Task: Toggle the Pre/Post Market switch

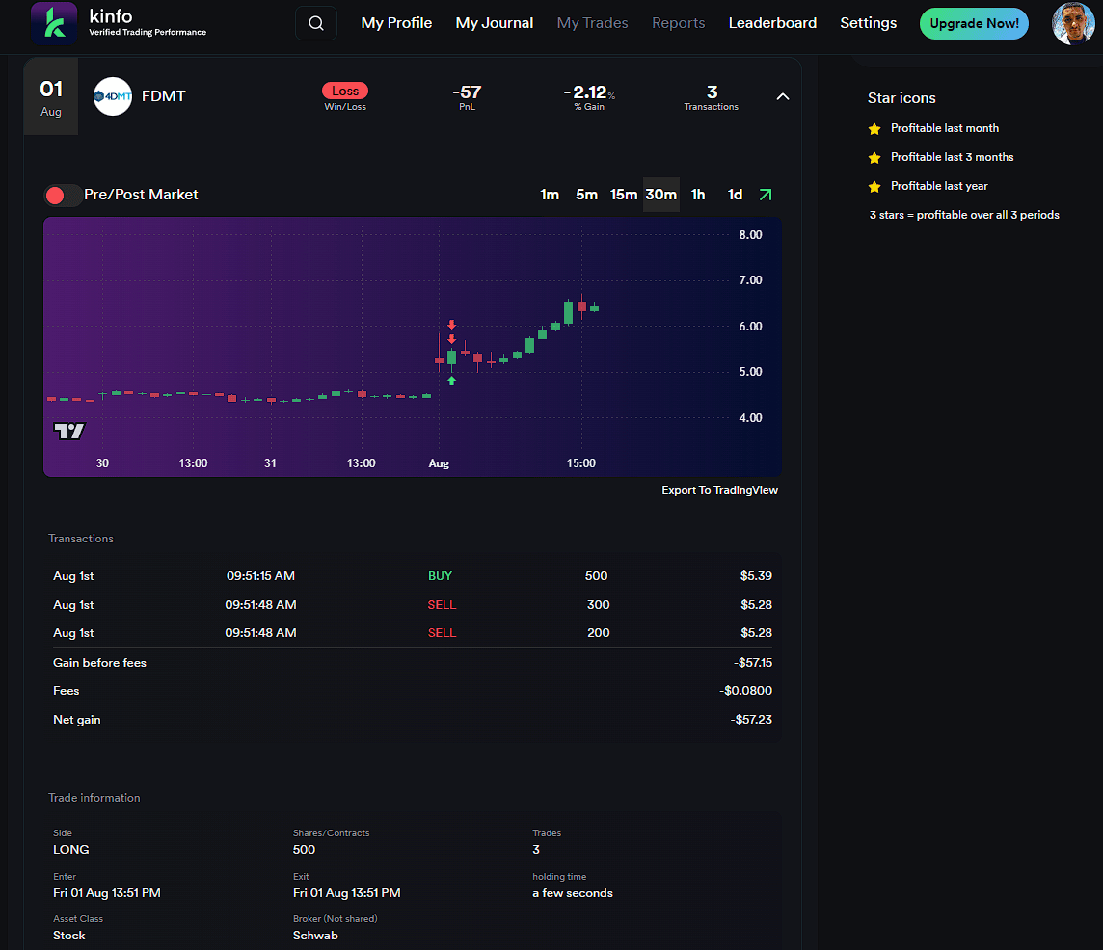Action: (x=63, y=195)
